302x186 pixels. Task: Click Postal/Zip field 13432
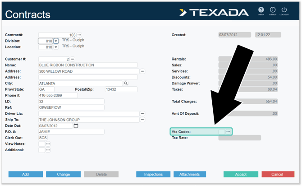(x=121, y=89)
